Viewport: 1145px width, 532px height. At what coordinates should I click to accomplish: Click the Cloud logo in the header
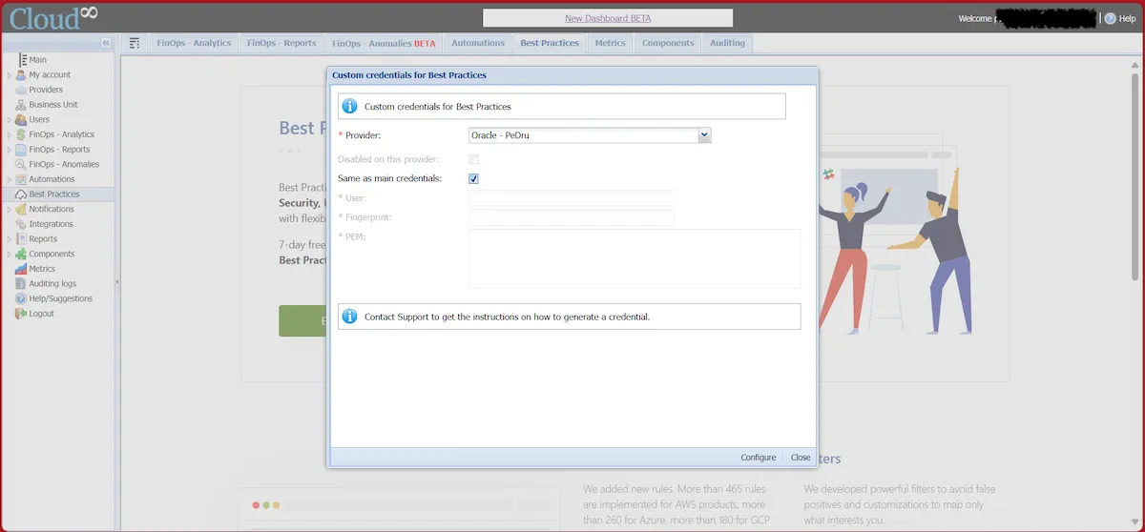[54, 16]
